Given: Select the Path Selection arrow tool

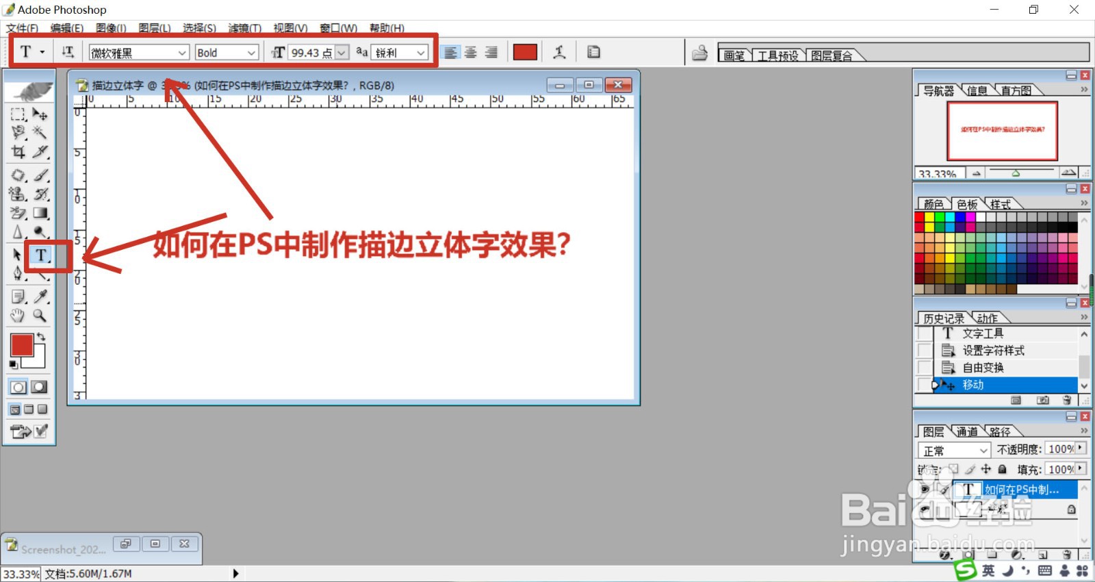Looking at the screenshot, I should pos(18,255).
